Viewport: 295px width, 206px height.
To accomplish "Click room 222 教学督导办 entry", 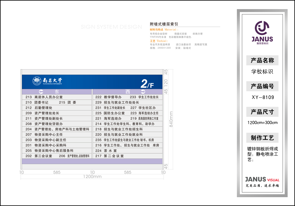I will pos(109,97).
